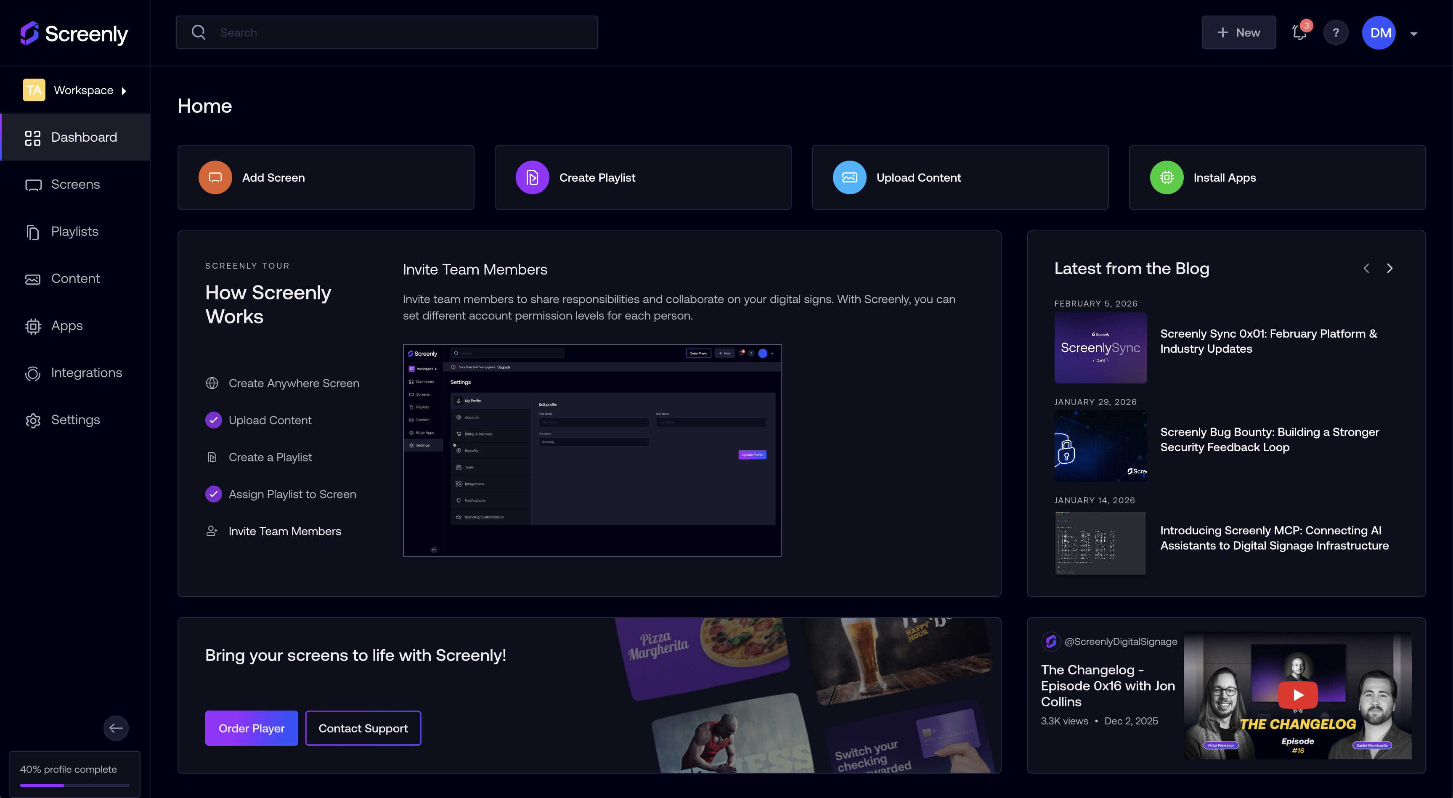Click the Contact Support button
Viewport: 1453px width, 798px height.
point(363,728)
